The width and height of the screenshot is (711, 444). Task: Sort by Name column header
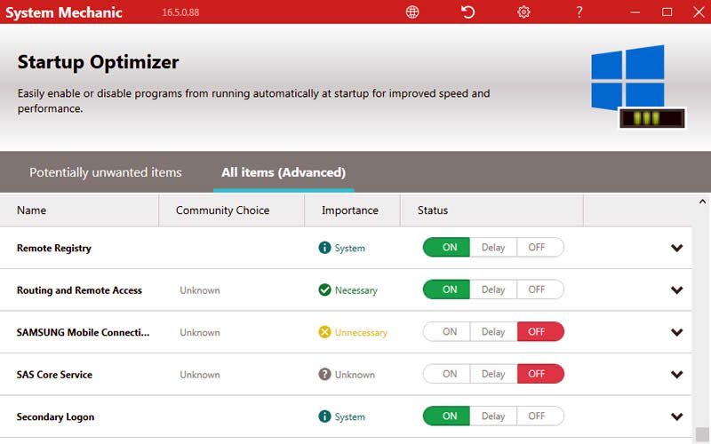[79, 210]
